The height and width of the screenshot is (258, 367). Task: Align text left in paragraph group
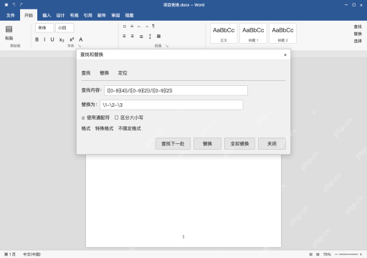pyautogui.click(x=124, y=36)
